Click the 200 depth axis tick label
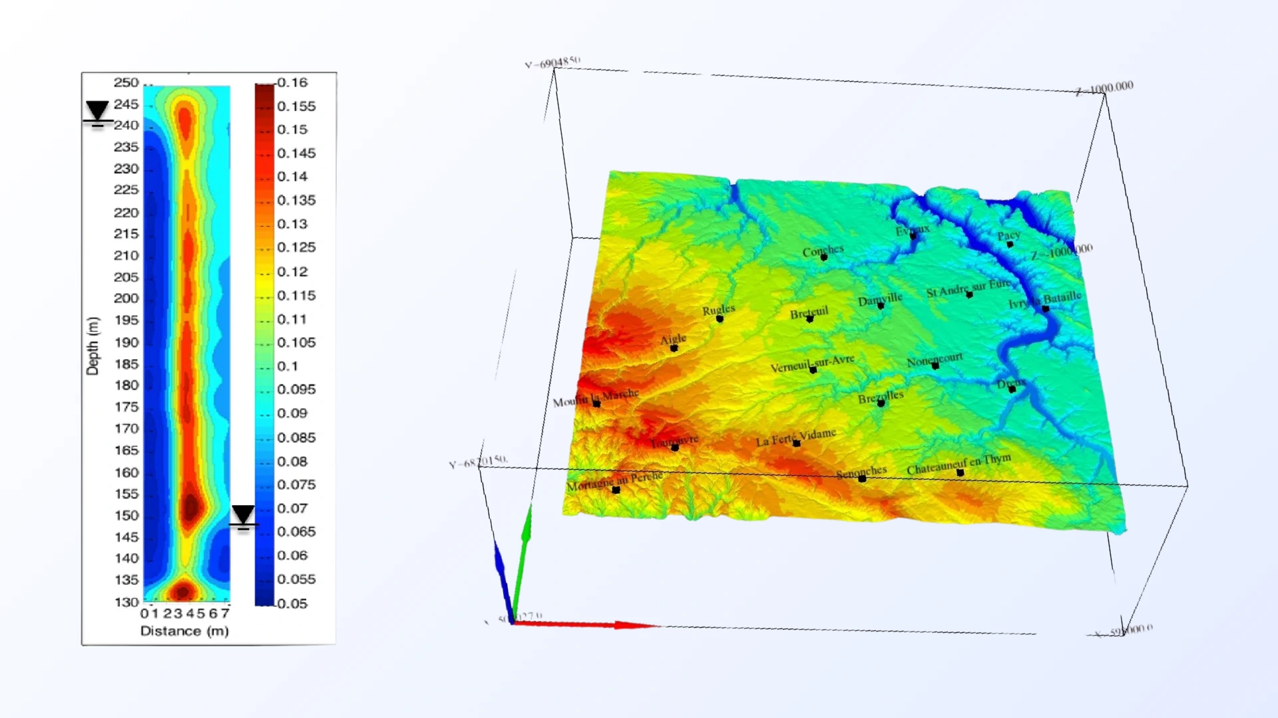This screenshot has width=1278, height=718. pos(126,299)
